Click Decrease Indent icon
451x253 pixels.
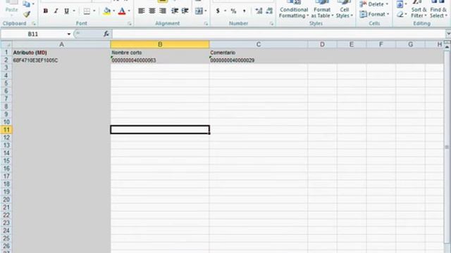click(175, 11)
